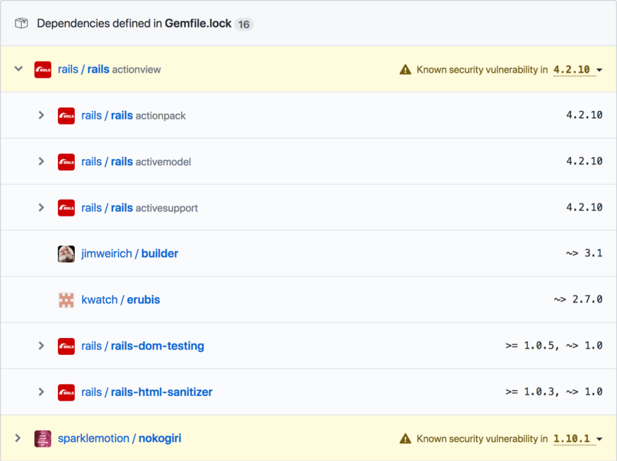Click sparklemotion avatar next to nokogiri
Screen dimensions: 617x461
point(43,439)
